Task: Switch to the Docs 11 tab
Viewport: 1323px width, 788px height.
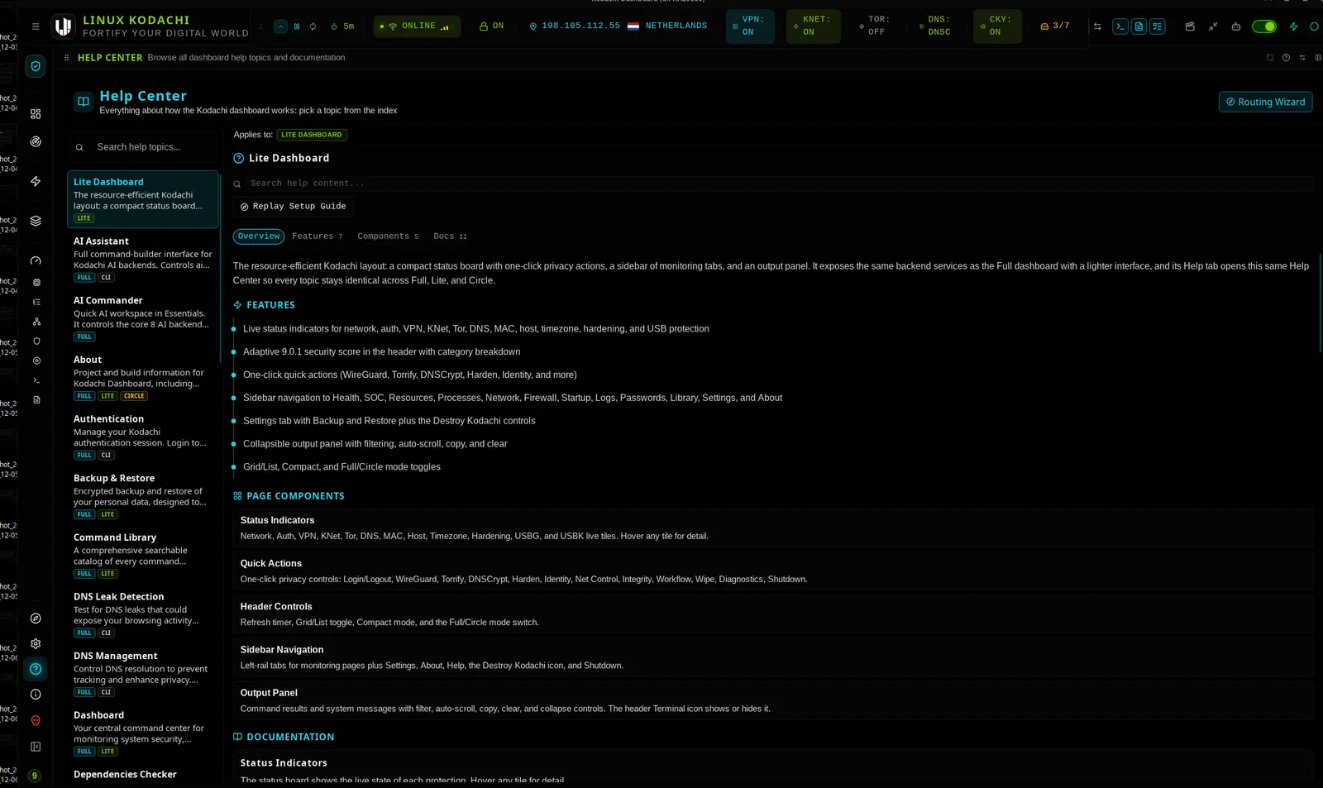Action: point(450,236)
